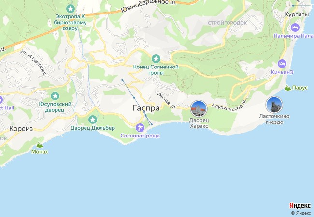The width and height of the screenshot is (314, 217).
Task: Click the Лесная ул. street label
Action: point(167,100)
